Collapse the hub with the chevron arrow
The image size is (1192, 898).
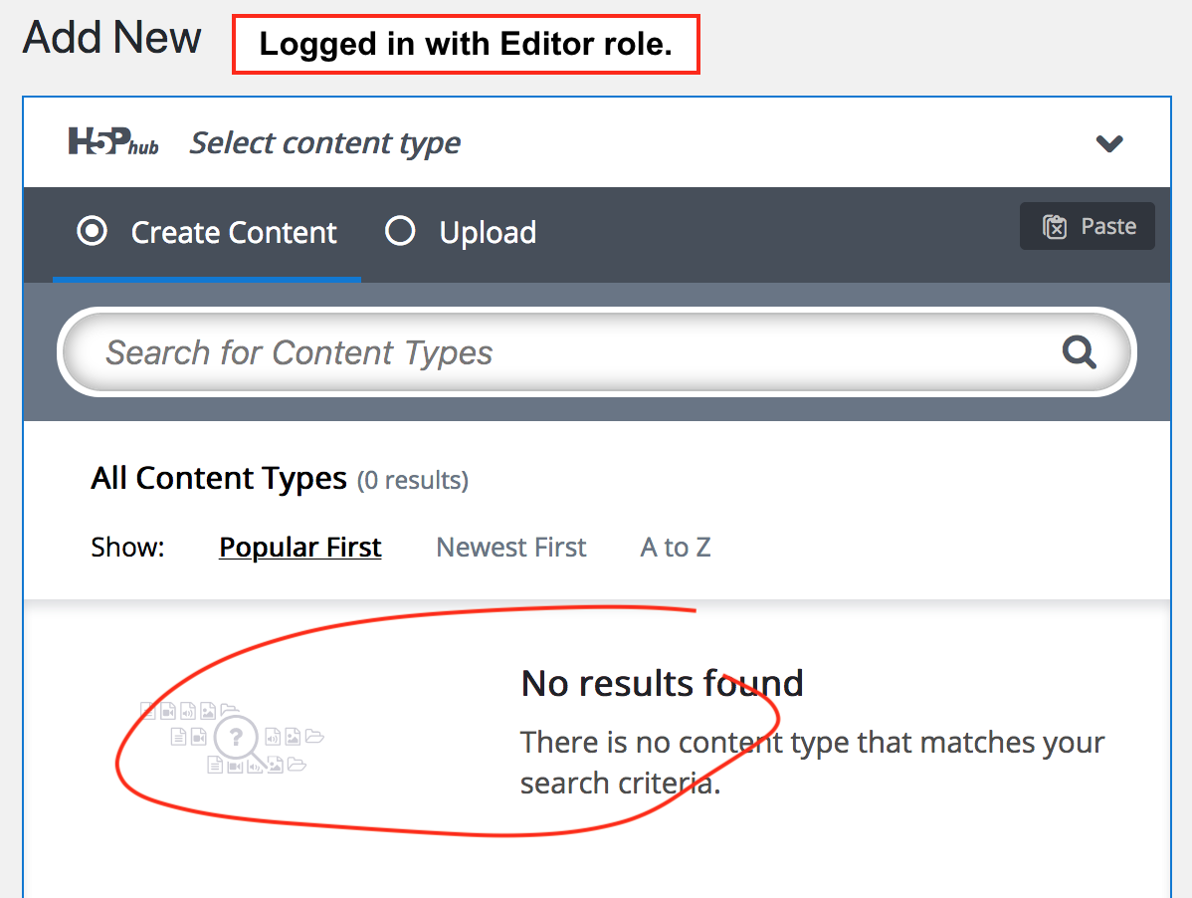[x=1109, y=143]
